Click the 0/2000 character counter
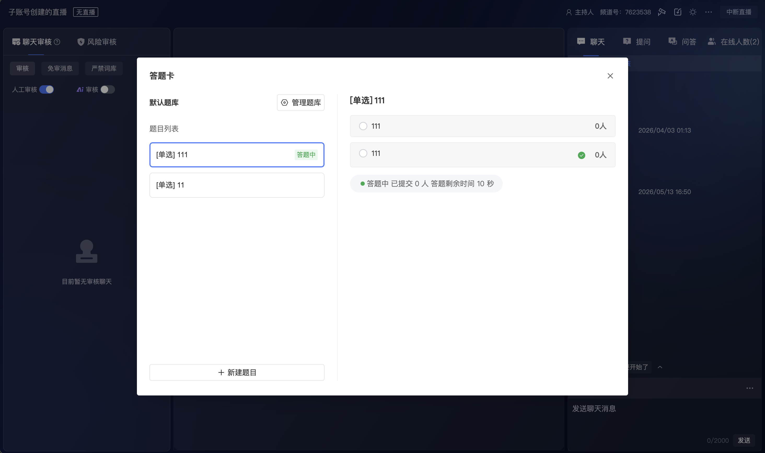This screenshot has height=453, width=765. point(718,440)
